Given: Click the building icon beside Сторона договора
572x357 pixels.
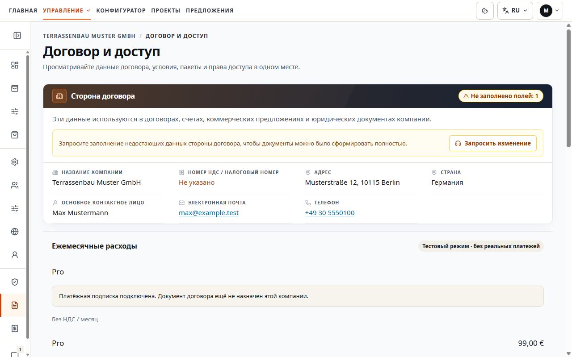Looking at the screenshot, I should (59, 96).
